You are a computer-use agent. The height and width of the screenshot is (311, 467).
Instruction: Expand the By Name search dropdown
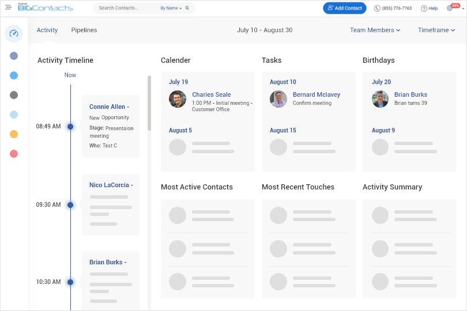pos(171,9)
